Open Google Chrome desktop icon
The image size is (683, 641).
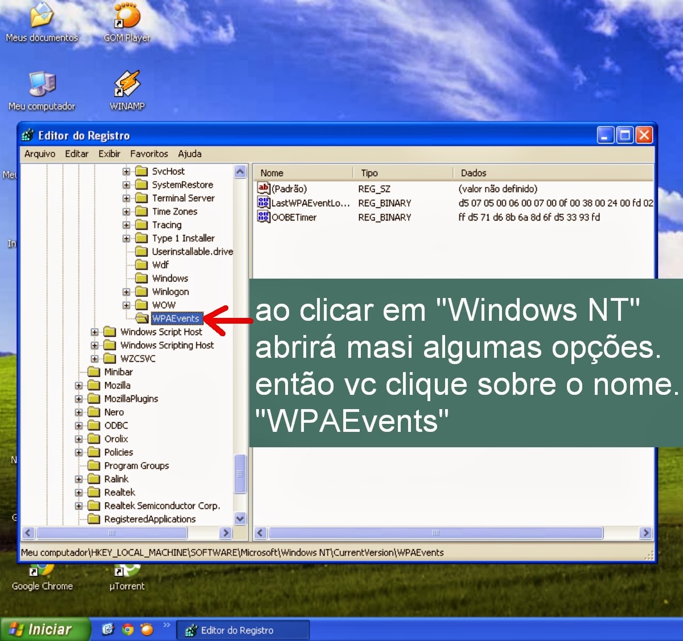point(42,573)
